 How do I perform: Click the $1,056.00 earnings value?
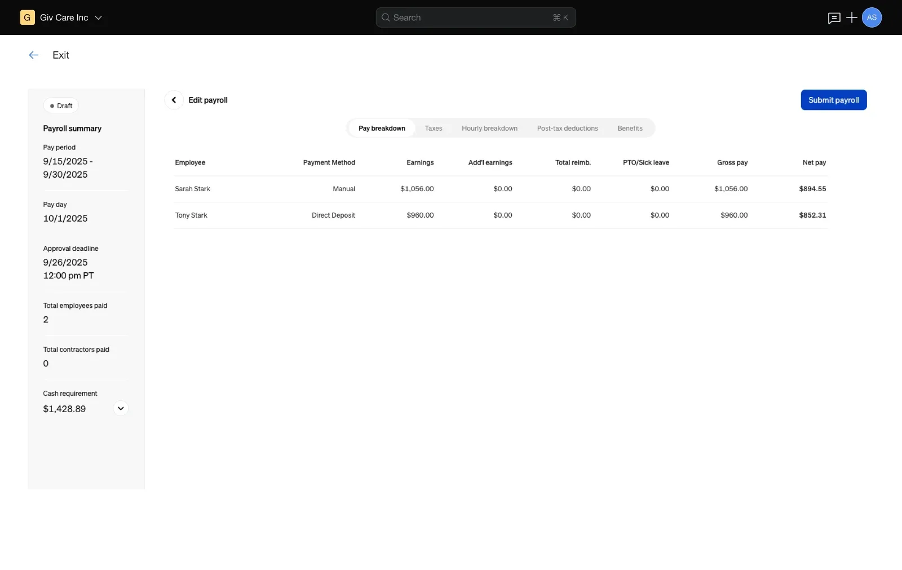click(x=417, y=189)
